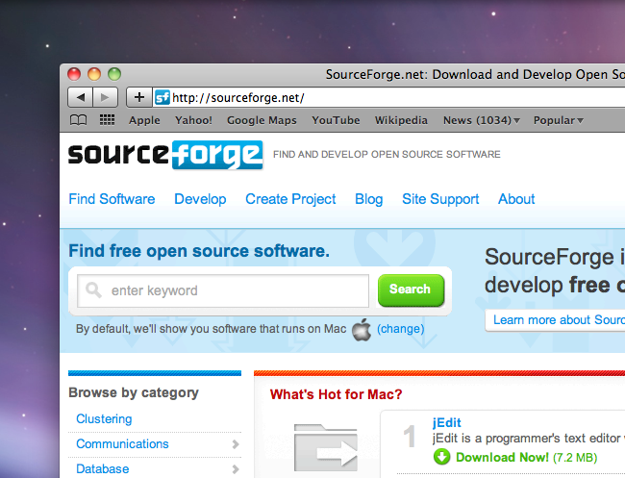Open YouTube bookmark

pos(336,120)
